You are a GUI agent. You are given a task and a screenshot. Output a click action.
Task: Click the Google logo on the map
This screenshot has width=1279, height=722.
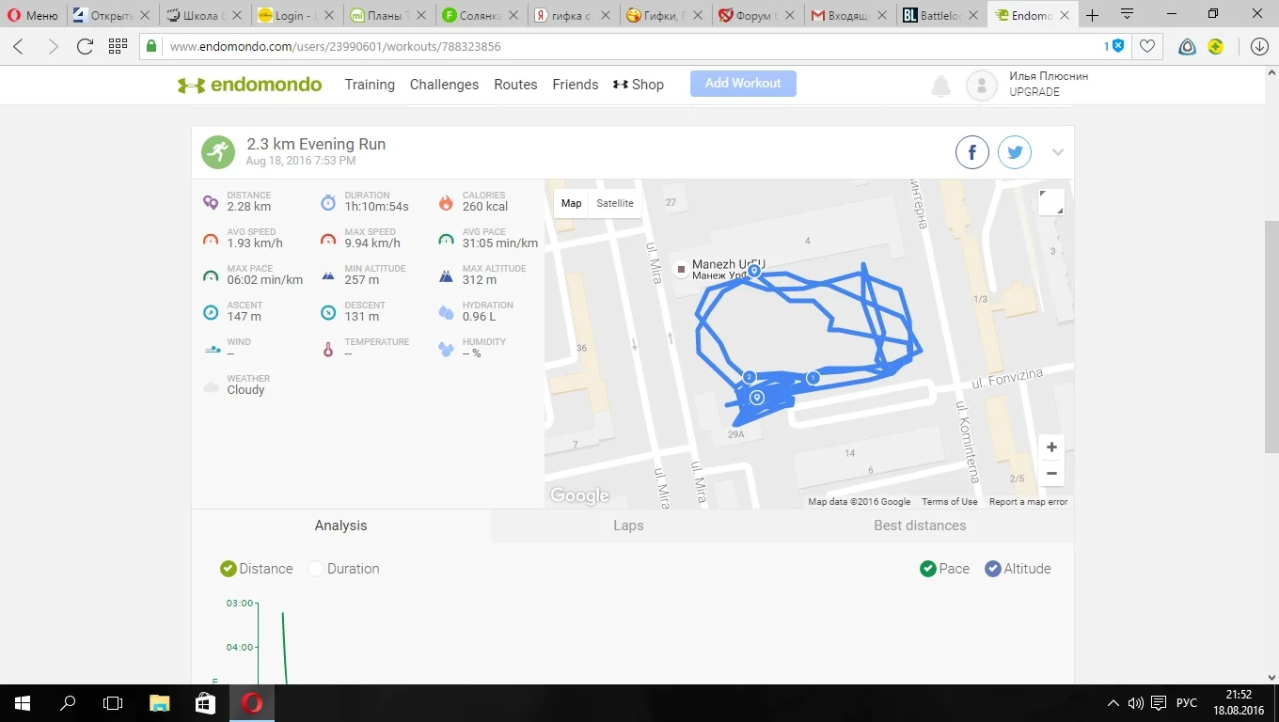tap(579, 495)
